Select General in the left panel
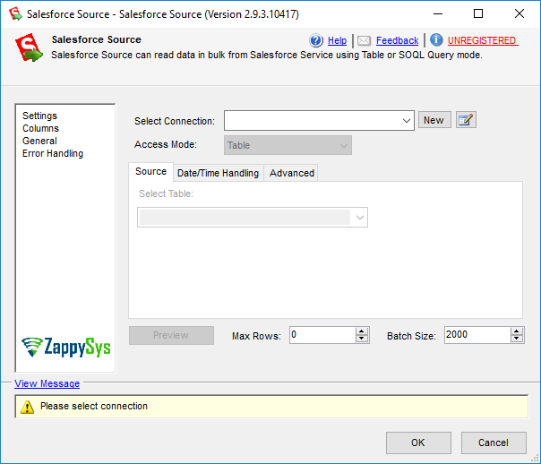The image size is (541, 464). [x=39, y=141]
